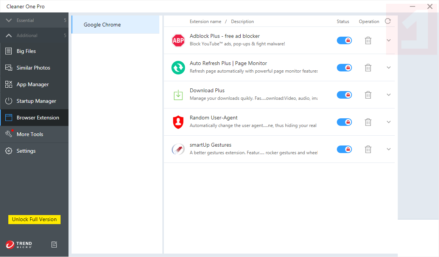Click the Similar Photos picture icon
This screenshot has width=439, height=257.
[x=9, y=68]
